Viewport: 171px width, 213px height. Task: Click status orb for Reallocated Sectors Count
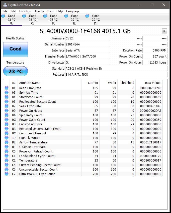tap(7, 101)
